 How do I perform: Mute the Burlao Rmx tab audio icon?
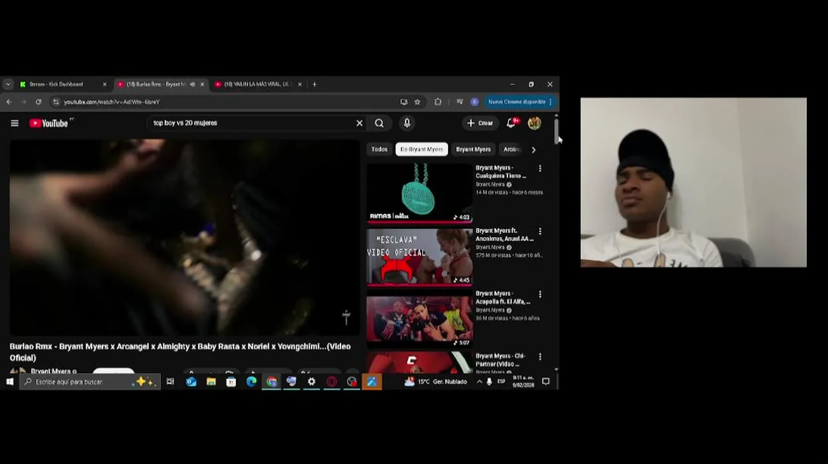pos(192,84)
